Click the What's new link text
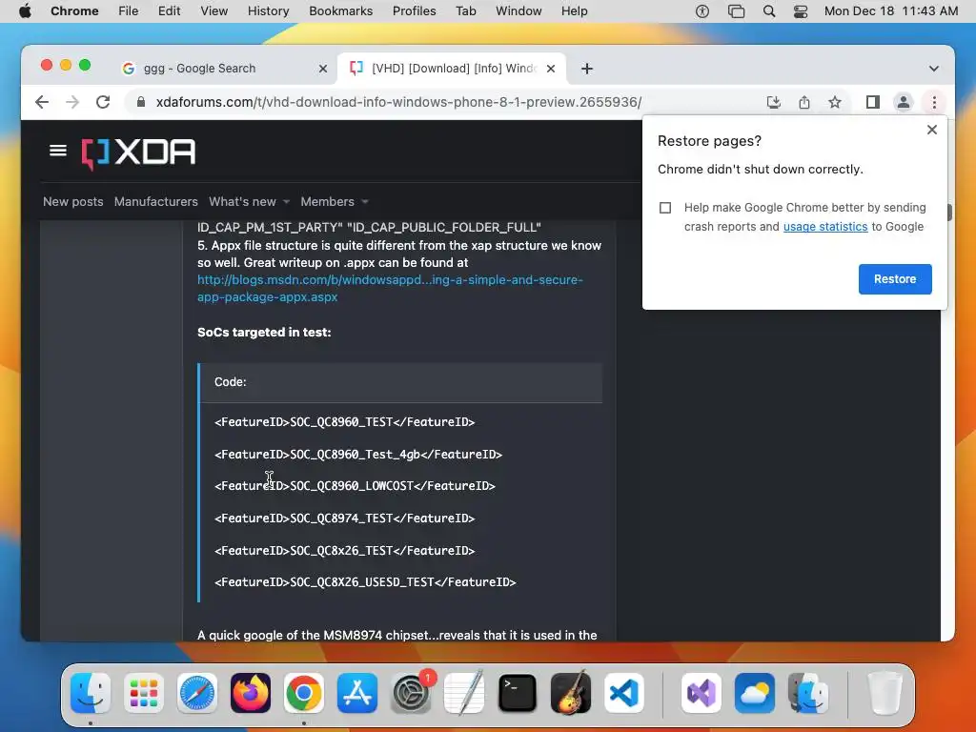The image size is (976, 732). pyautogui.click(x=242, y=202)
